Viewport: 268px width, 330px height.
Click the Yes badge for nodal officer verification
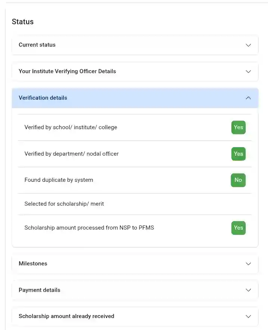pos(238,154)
